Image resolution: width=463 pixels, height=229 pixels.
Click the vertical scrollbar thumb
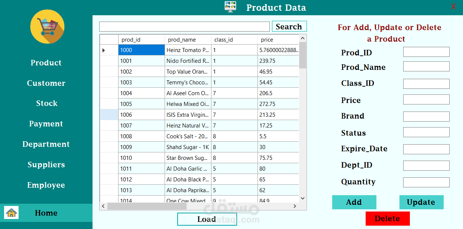click(302, 55)
